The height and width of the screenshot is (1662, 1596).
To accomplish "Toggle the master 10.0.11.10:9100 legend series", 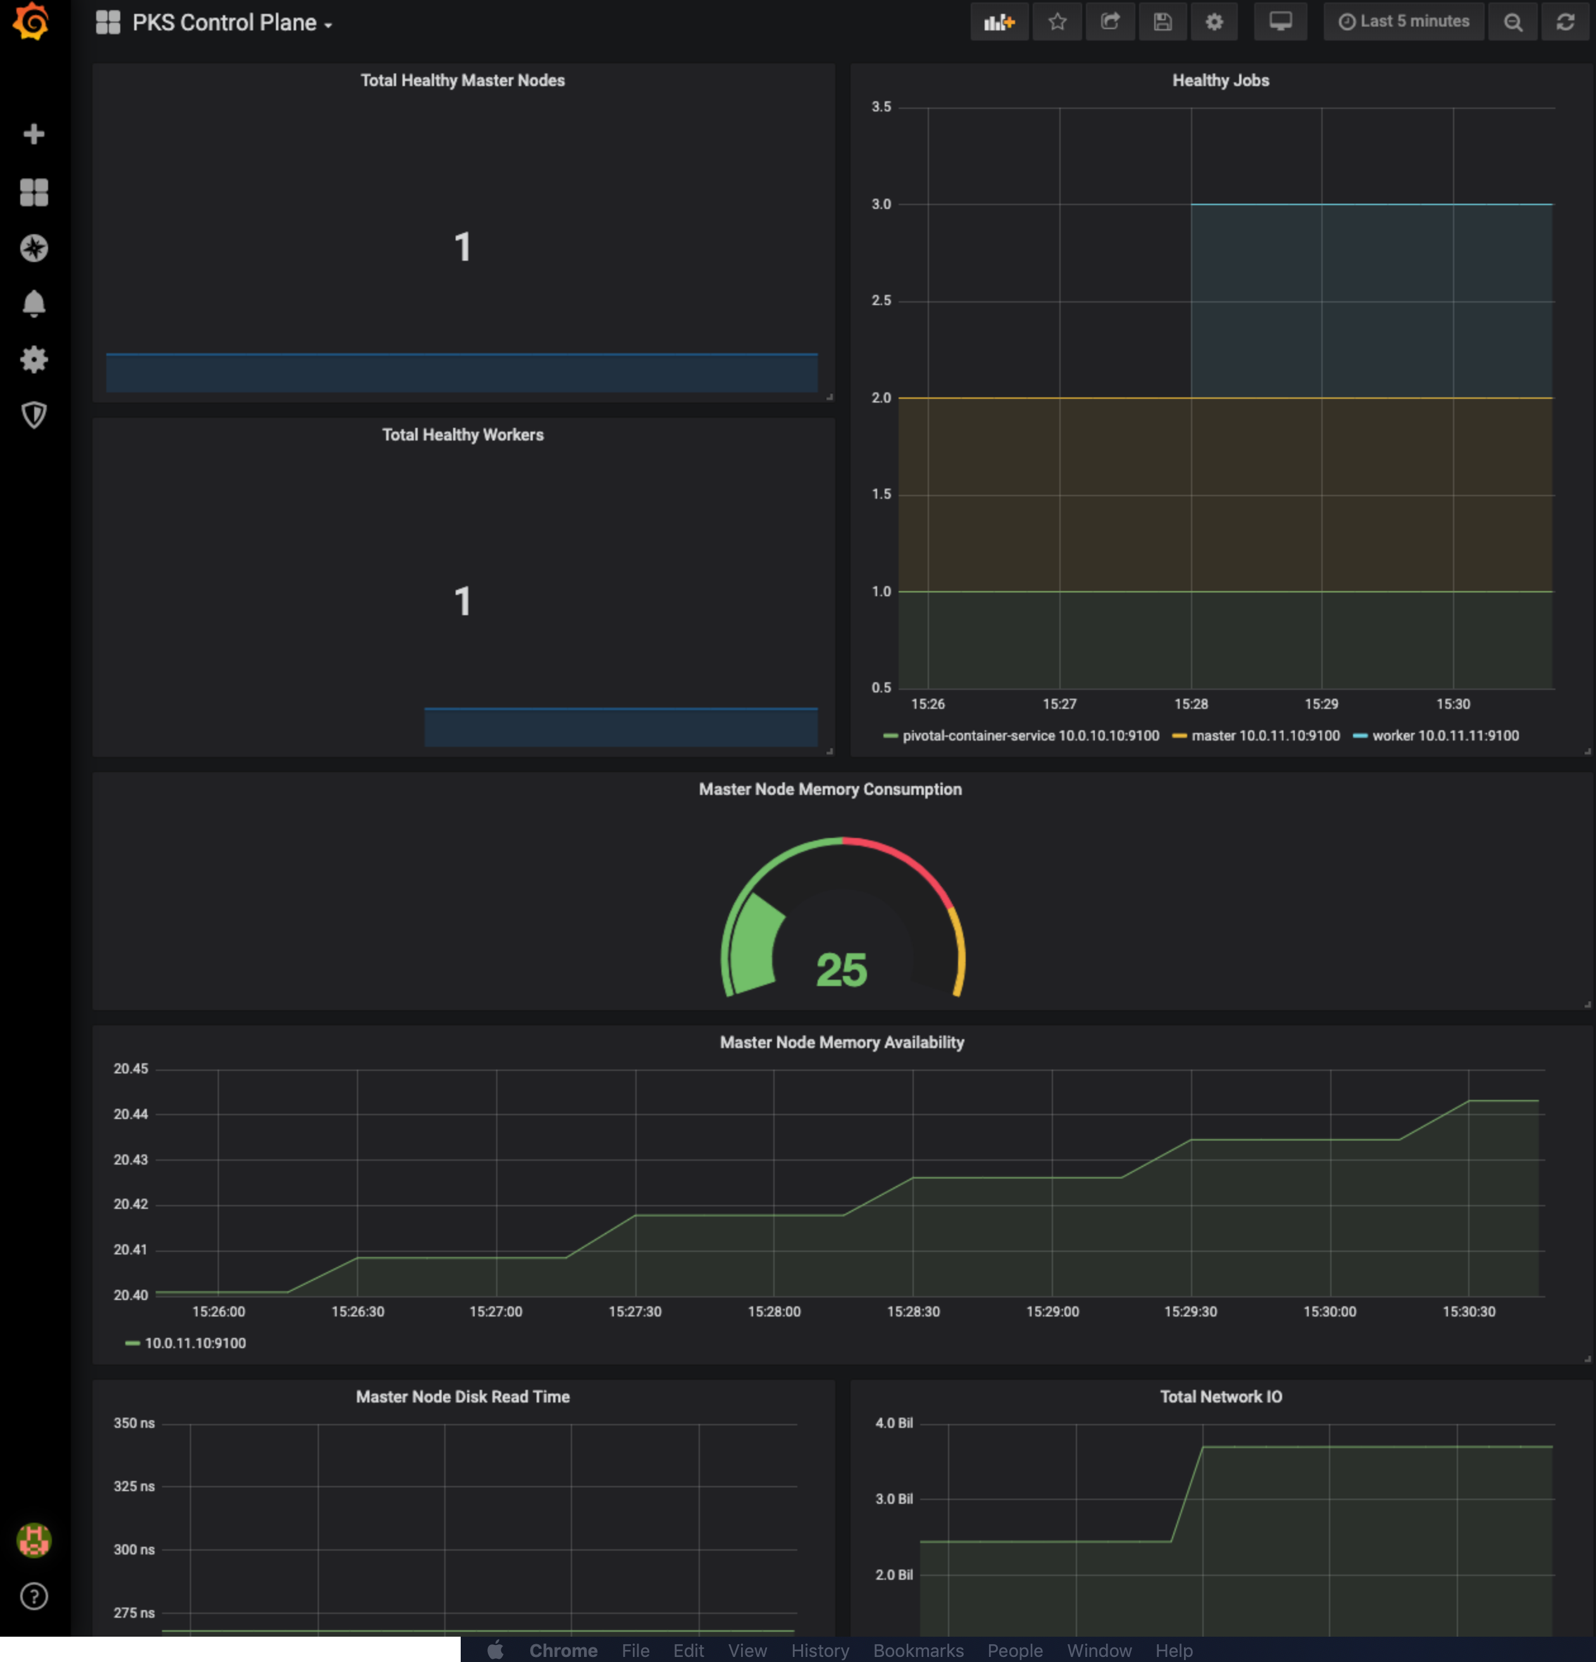I will [1264, 736].
